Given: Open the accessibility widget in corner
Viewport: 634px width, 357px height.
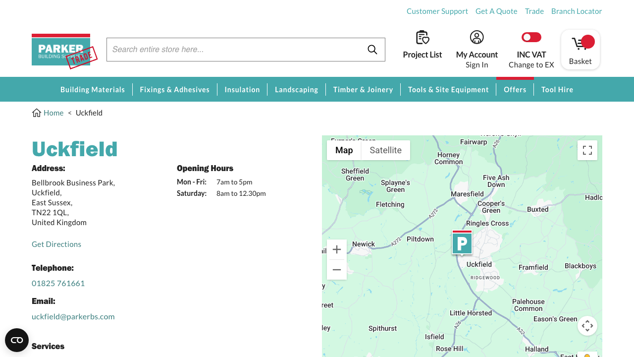Looking at the screenshot, I should click(17, 340).
